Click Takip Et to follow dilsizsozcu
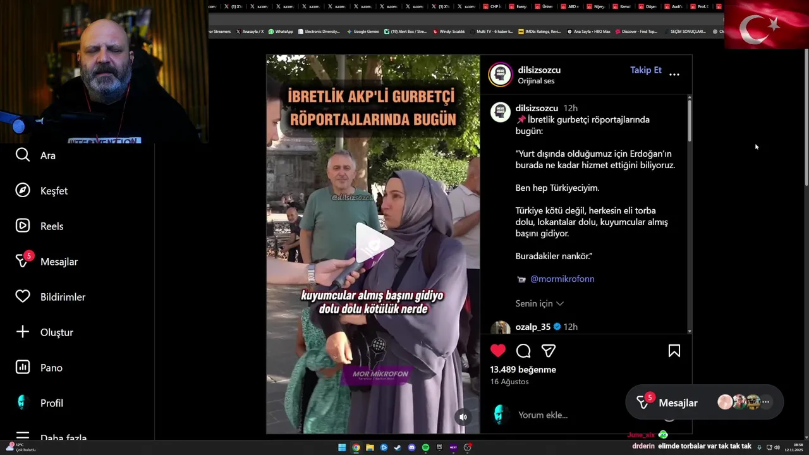 click(646, 70)
